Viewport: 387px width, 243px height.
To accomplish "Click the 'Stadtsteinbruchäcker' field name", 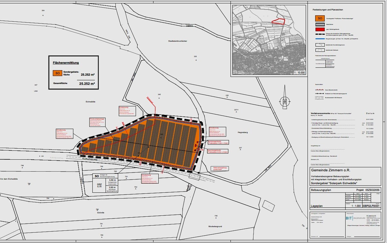I will tap(178, 42).
